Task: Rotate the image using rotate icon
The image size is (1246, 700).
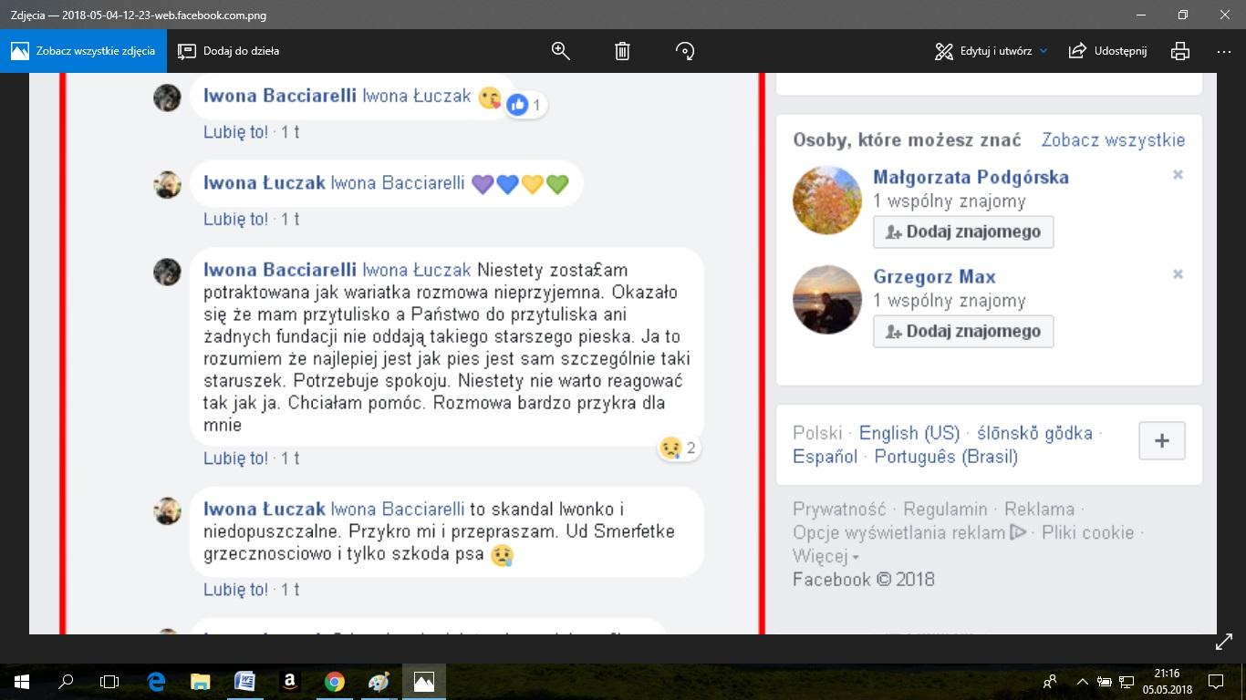Action: [x=685, y=51]
